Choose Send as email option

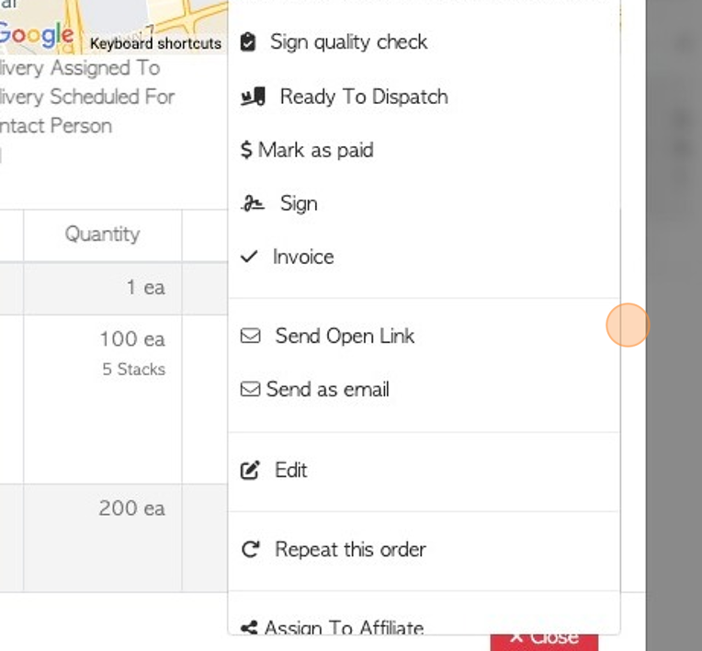tap(327, 389)
